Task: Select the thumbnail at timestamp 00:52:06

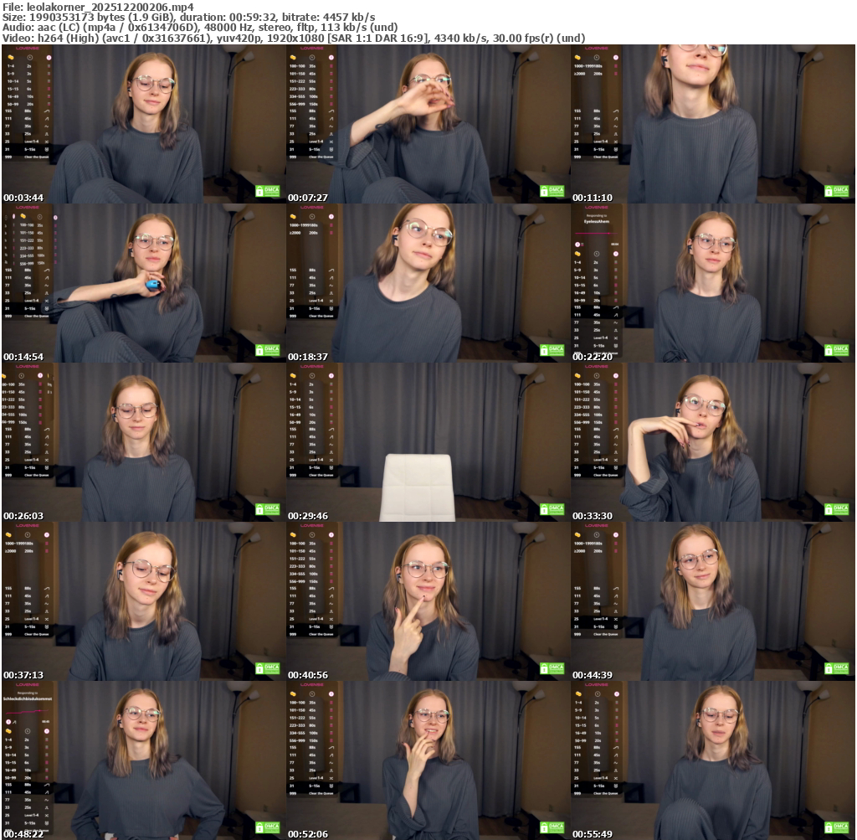Action: 428,760
